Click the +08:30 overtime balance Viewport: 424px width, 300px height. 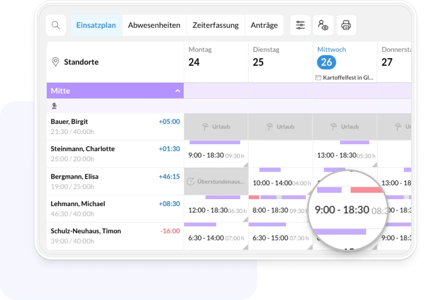coord(169,204)
